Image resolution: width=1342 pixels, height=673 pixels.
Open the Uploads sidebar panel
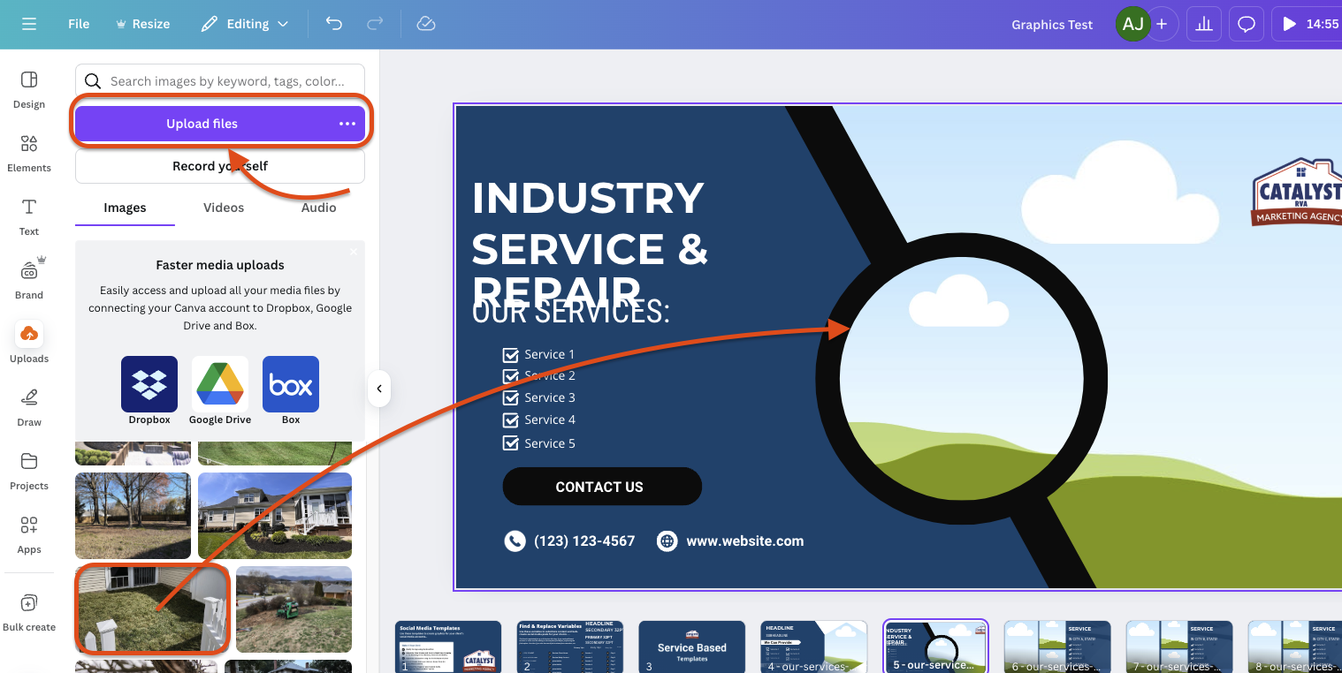(x=29, y=343)
